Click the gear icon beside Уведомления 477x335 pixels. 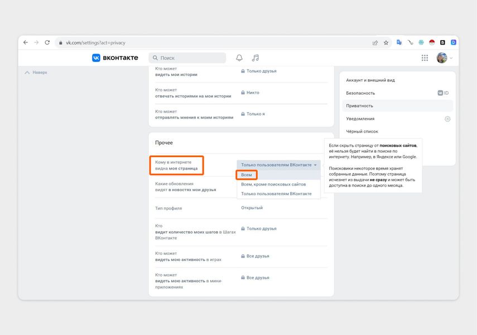447,119
